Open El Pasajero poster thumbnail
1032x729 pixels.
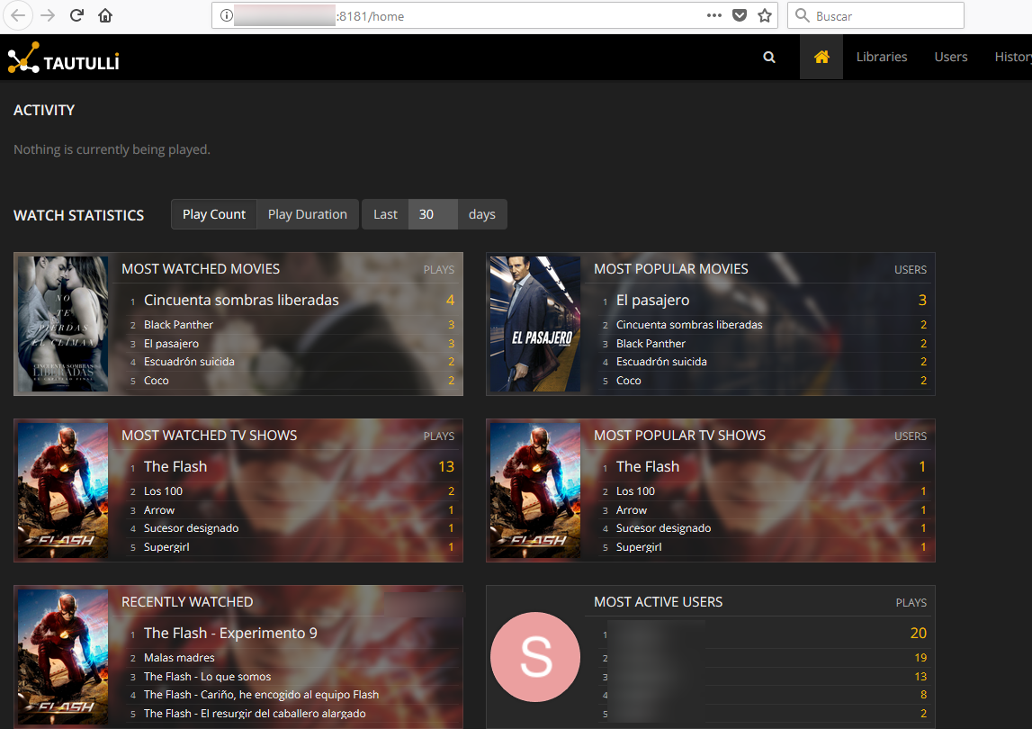pyautogui.click(x=535, y=324)
